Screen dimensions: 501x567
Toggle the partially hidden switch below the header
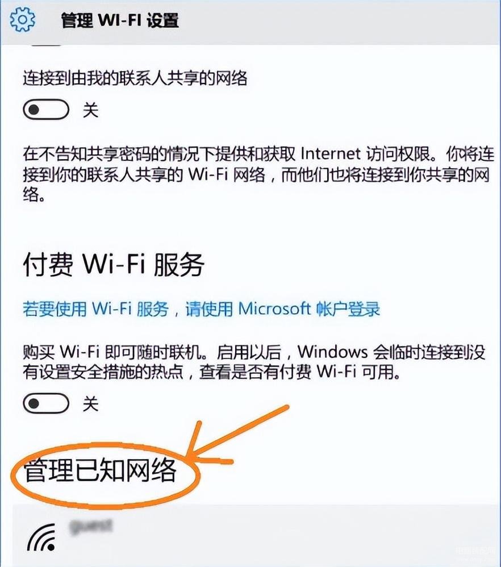pyautogui.click(x=46, y=45)
